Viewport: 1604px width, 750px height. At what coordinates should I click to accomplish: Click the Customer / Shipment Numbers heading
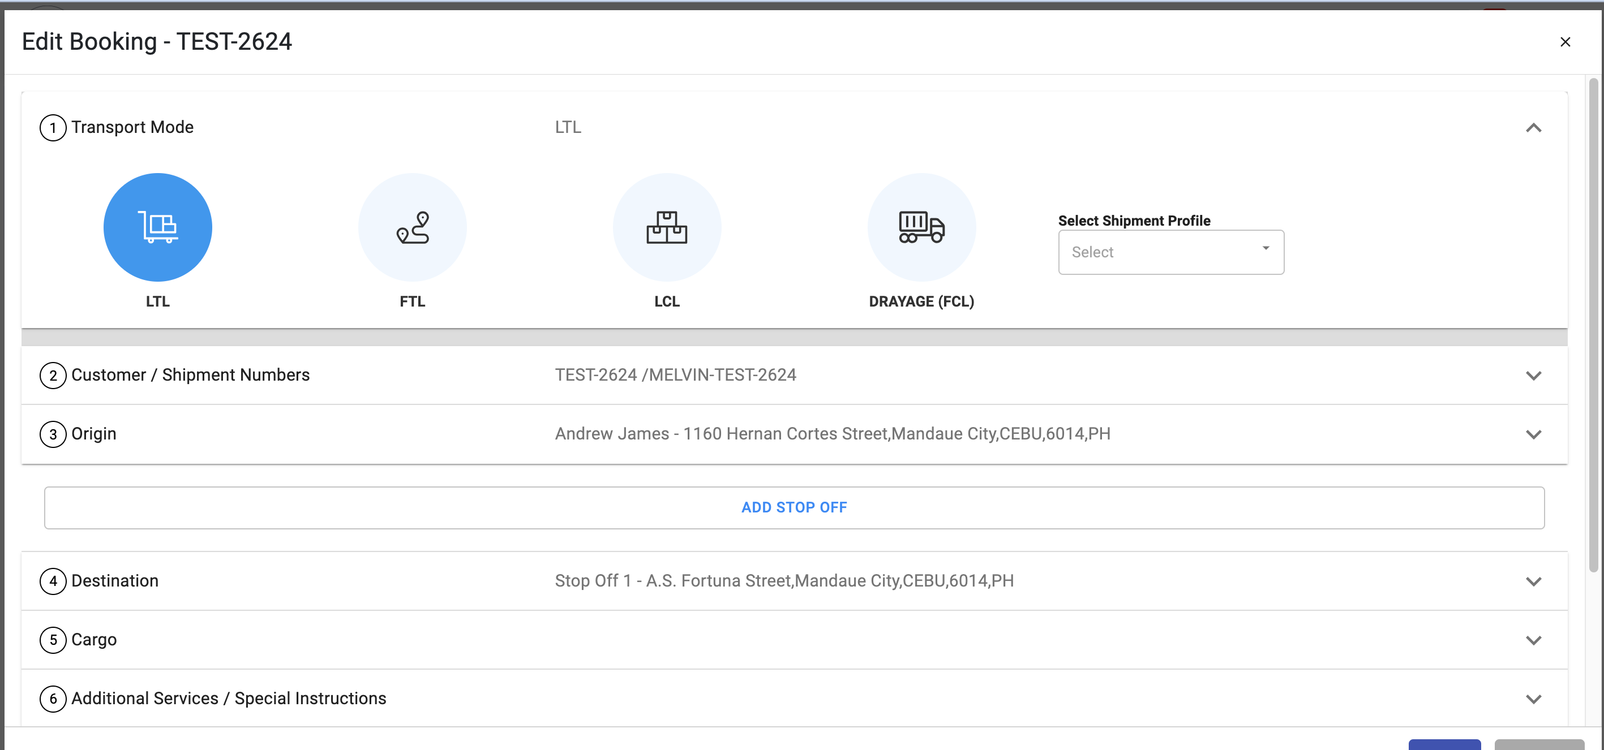190,374
